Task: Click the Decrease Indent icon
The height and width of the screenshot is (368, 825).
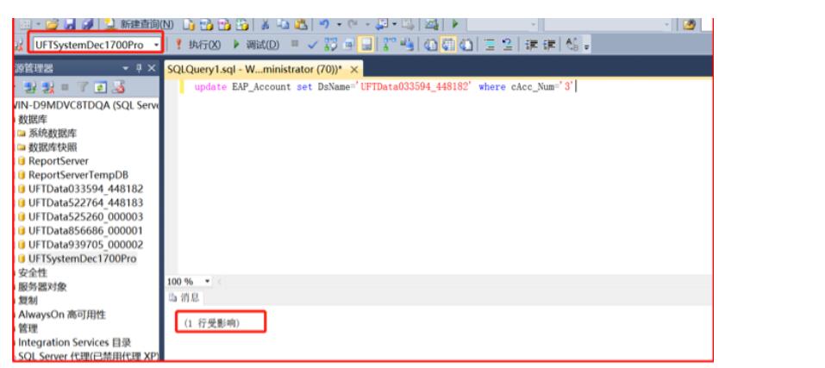Action: tap(531, 45)
